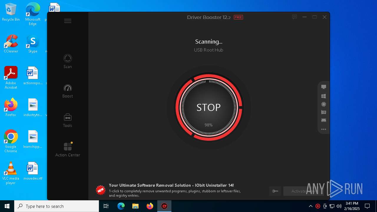The height and width of the screenshot is (212, 377).
Task: Select the Windows logo category icon
Action: click(x=324, y=96)
